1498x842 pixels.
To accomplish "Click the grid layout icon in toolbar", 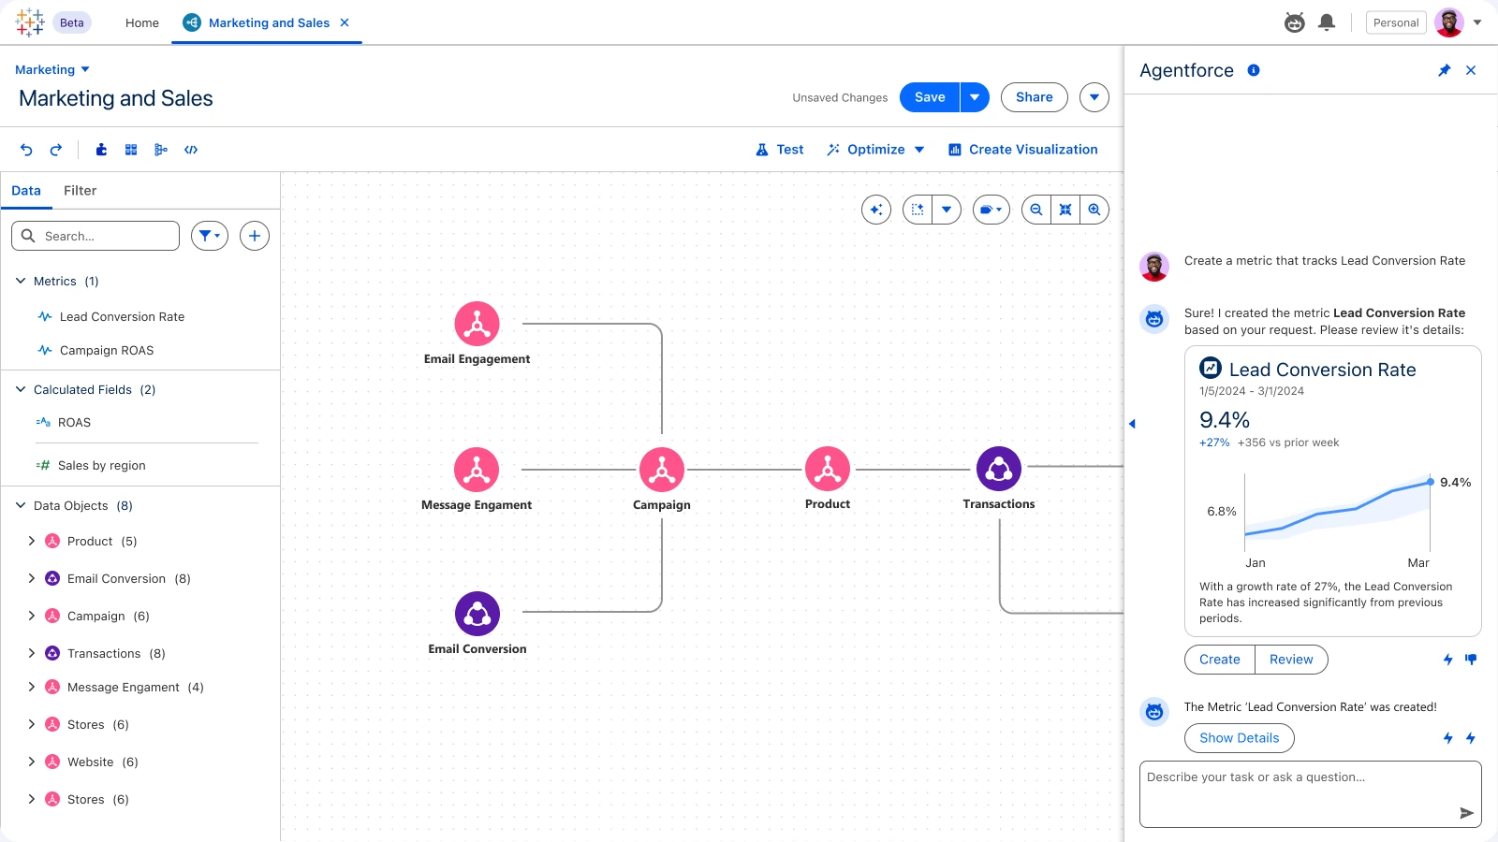I will coord(131,150).
